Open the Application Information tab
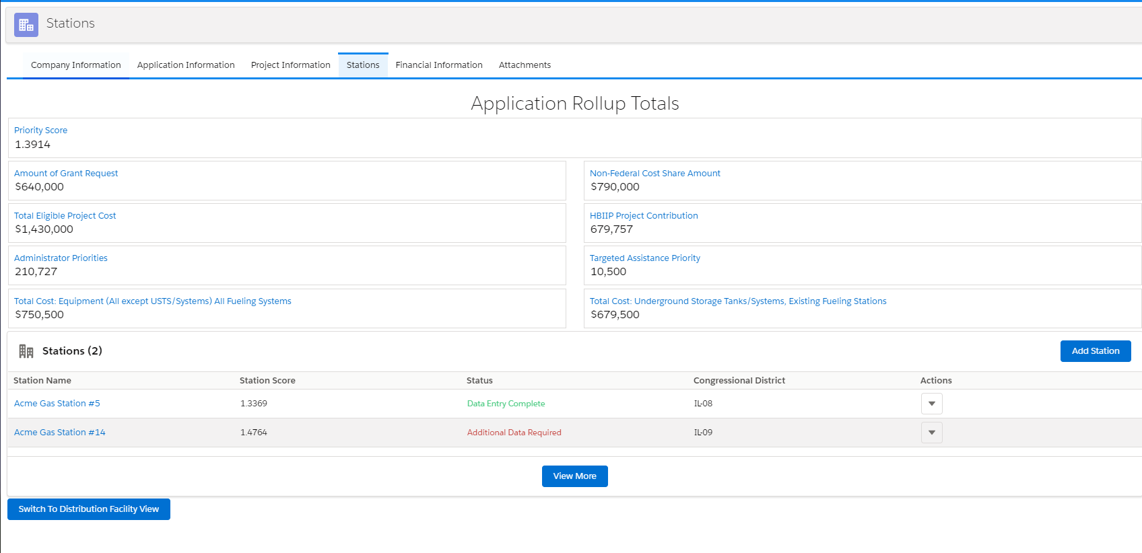 (x=186, y=65)
